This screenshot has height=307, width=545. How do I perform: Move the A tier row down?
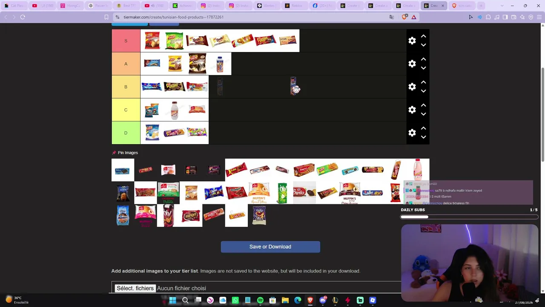click(x=423, y=68)
